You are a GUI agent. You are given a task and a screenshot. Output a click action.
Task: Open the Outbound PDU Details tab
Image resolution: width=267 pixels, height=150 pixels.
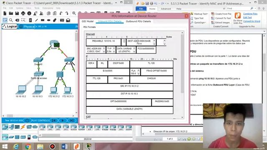[x=138, y=21]
